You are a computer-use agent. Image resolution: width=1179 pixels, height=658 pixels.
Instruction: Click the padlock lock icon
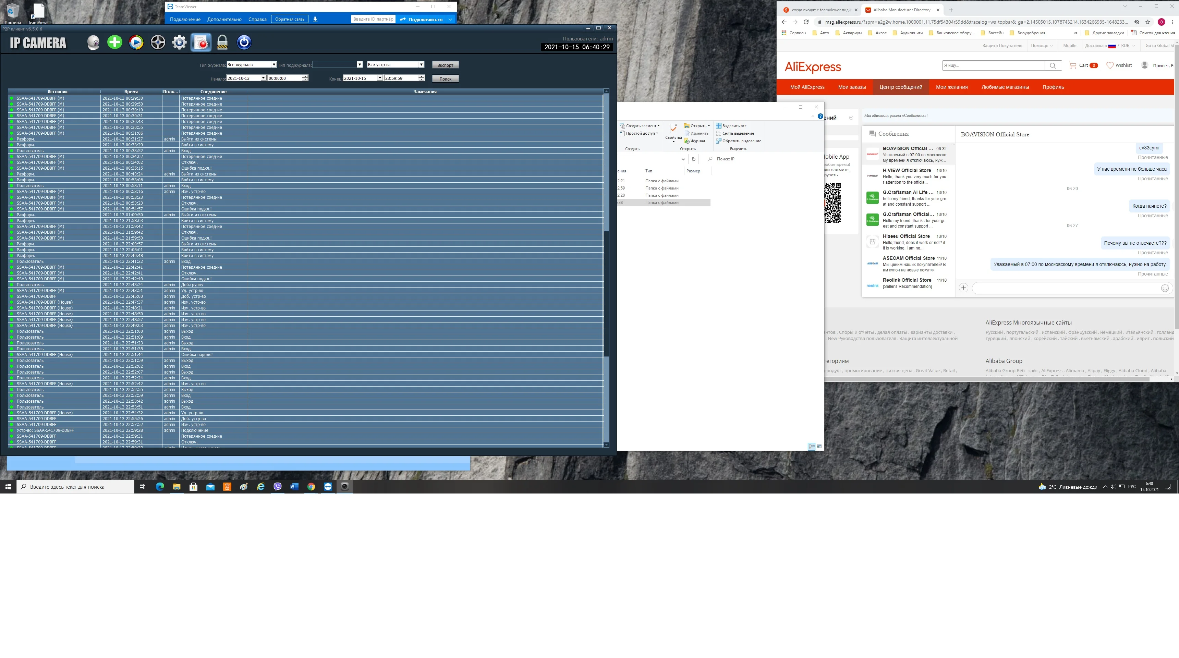tap(222, 42)
